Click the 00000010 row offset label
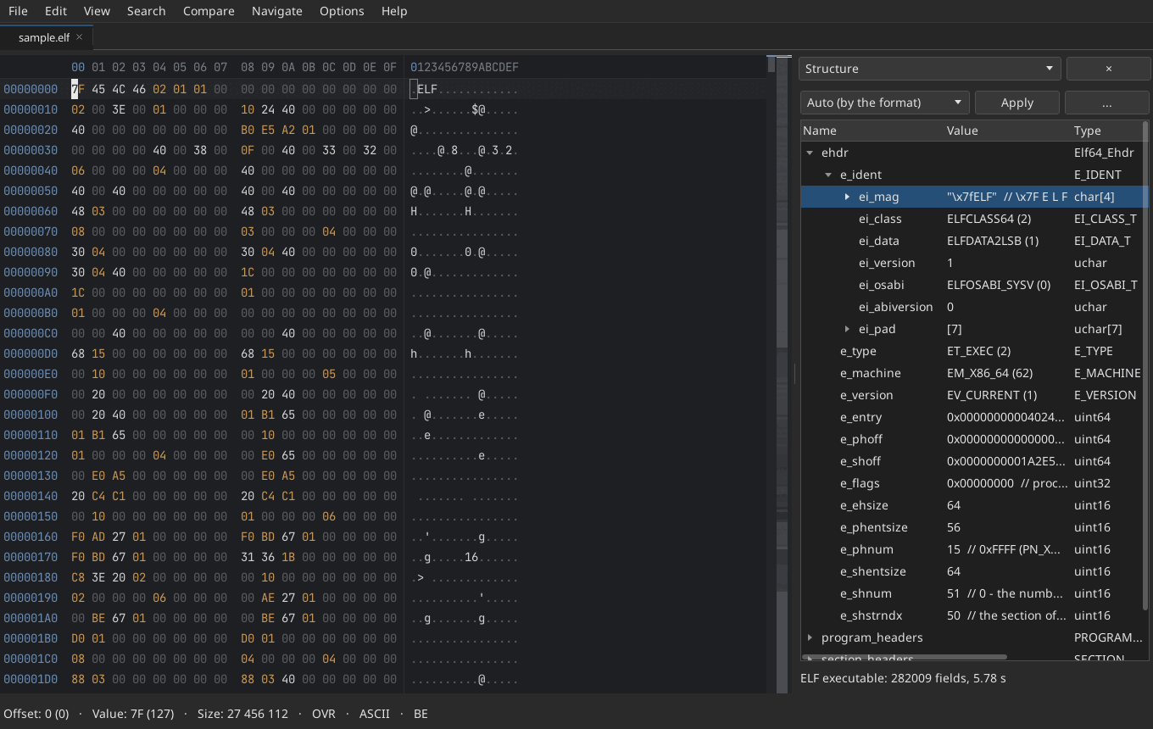 coord(31,109)
